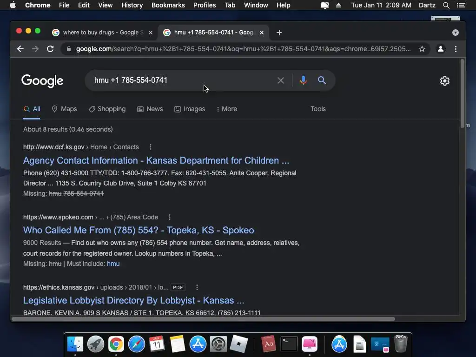Click the vertical page scrollbar
Viewport: 476px width, 357px height.
click(x=463, y=93)
